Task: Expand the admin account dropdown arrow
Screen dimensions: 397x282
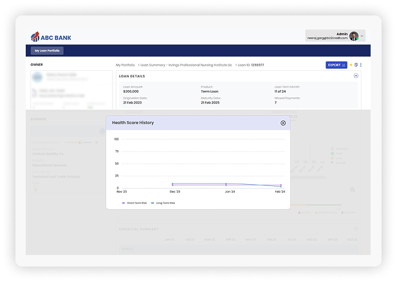Action: point(362,36)
